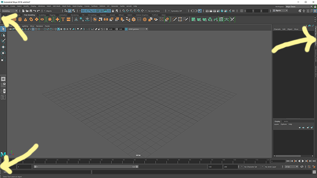
Task: Click the Layer Editor horizontal scrollbar
Action: tap(288, 156)
